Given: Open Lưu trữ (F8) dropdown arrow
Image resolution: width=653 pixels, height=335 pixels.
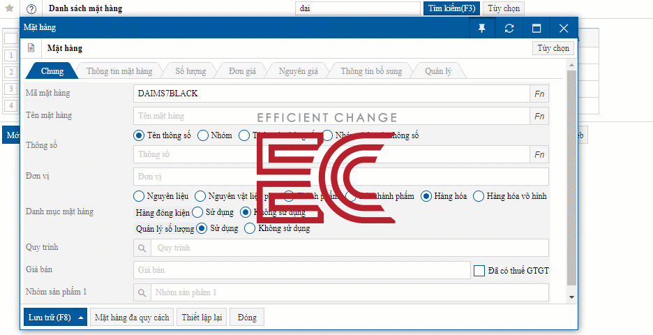Looking at the screenshot, I should coord(81,318).
